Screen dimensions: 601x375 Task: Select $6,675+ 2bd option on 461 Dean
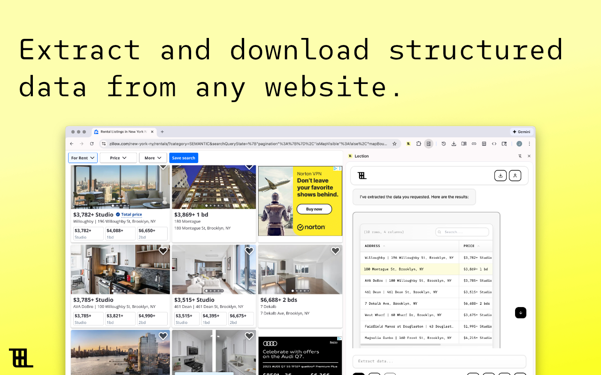pyautogui.click(x=241, y=319)
